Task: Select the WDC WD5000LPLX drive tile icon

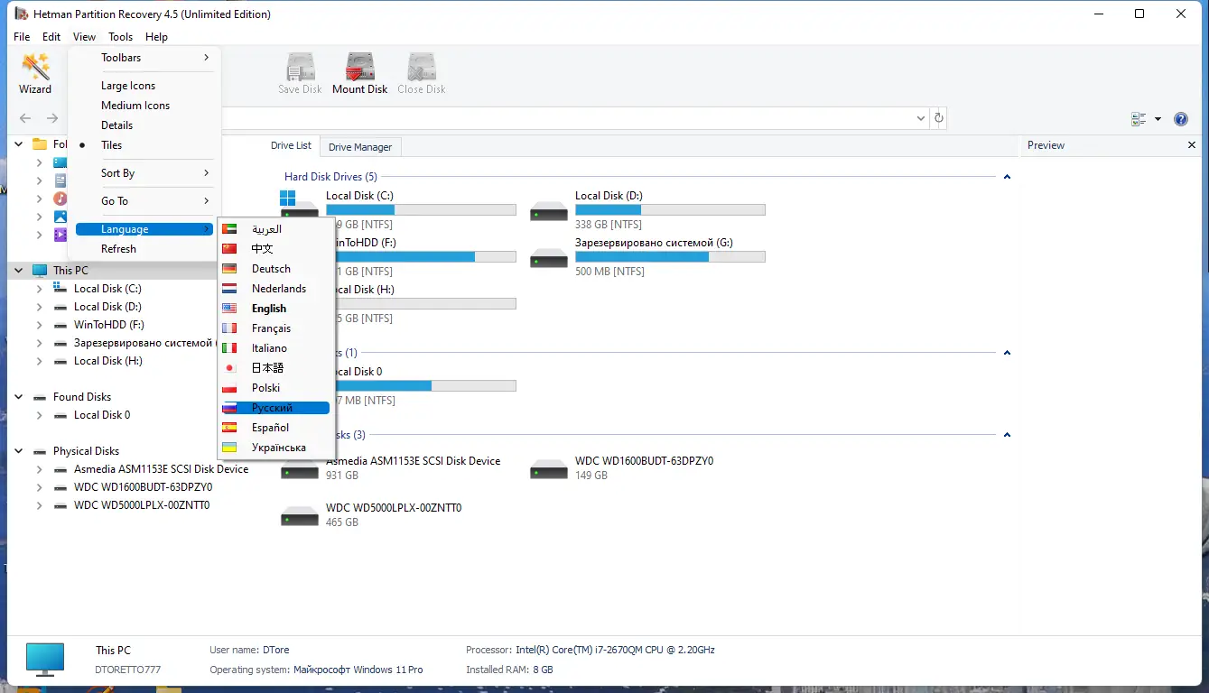Action: point(299,517)
